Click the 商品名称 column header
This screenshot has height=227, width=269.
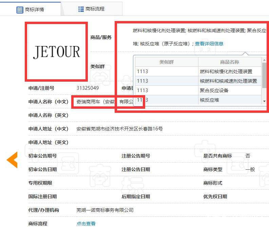[x=229, y=62]
